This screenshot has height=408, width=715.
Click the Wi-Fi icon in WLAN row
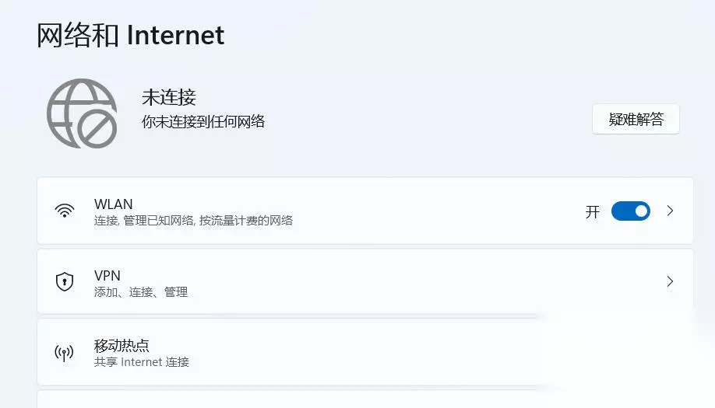[64, 211]
